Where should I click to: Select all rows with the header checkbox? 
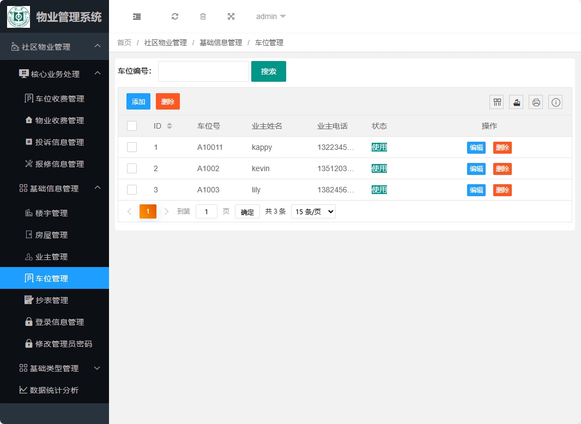pyautogui.click(x=131, y=125)
